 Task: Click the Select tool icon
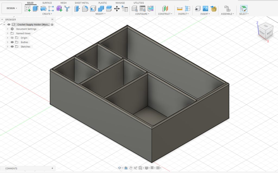244,8
